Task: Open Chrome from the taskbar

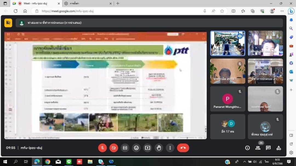Action: (x=48, y=162)
